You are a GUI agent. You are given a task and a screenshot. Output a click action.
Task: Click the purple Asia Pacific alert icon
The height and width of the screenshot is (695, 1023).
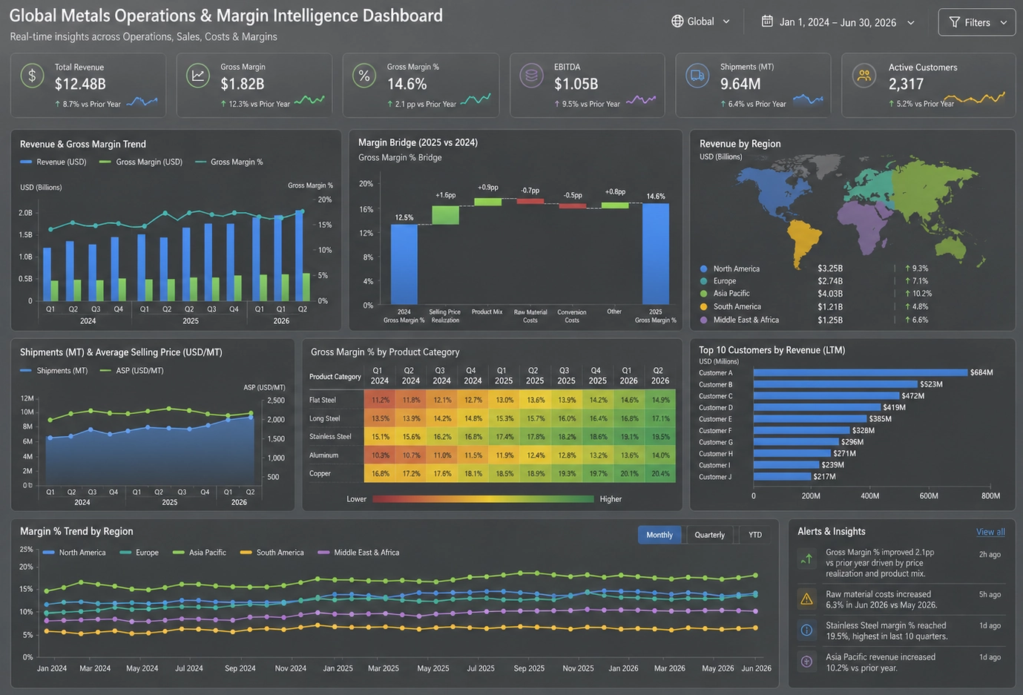806,661
